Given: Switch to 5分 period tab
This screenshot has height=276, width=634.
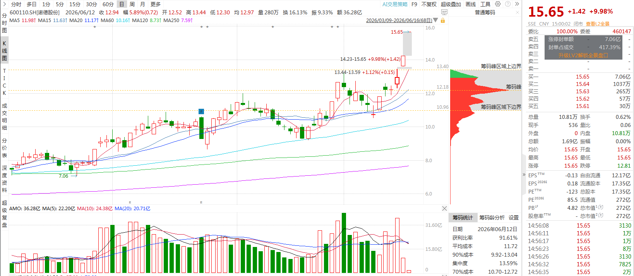Looking at the screenshot, I should coord(60,4).
